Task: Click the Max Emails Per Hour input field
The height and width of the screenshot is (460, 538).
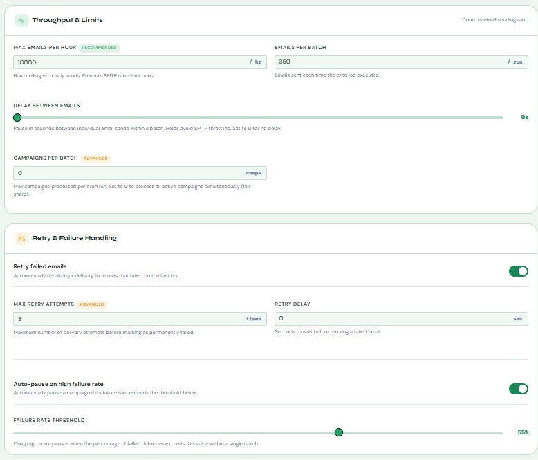Action: (140, 62)
